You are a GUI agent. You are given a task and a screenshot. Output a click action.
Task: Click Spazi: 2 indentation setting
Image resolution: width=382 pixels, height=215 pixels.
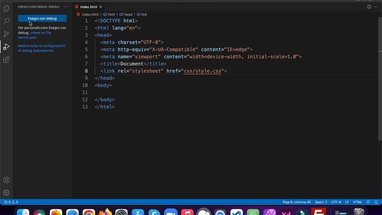tap(321, 202)
